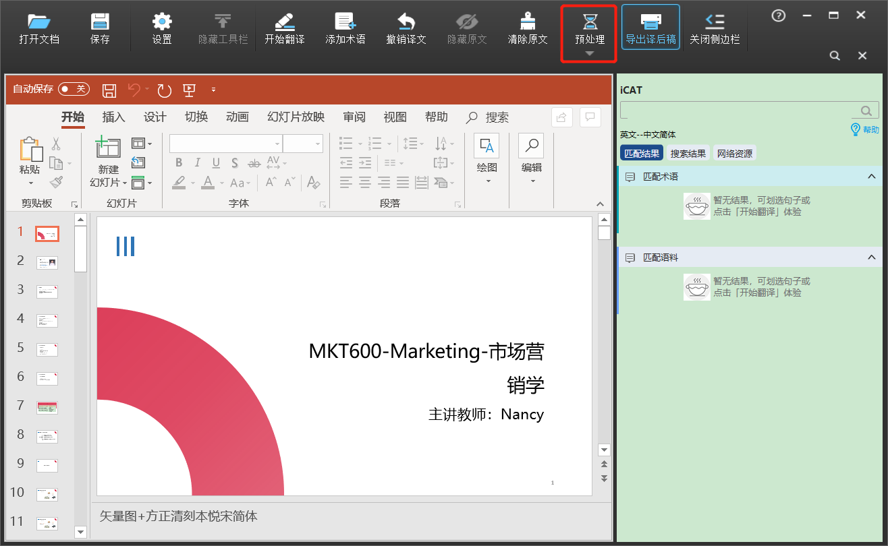Open the 编辑 editing dropdown

[x=532, y=159]
